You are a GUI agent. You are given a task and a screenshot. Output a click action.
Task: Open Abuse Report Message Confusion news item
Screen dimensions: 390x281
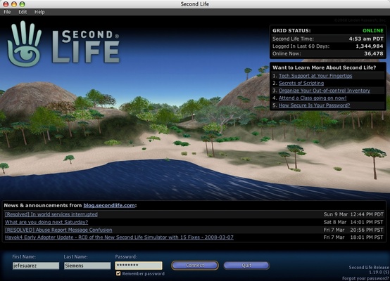tap(58, 230)
